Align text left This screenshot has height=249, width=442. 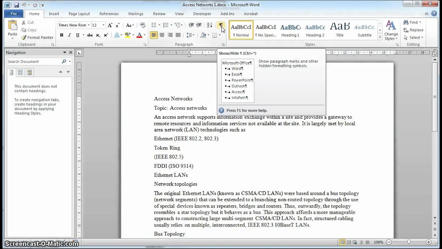[x=154, y=35]
